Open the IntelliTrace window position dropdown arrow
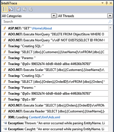This screenshot has height=132, width=114. pyautogui.click(x=102, y=3)
